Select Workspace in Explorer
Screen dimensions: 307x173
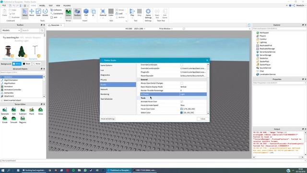(x=264, y=33)
